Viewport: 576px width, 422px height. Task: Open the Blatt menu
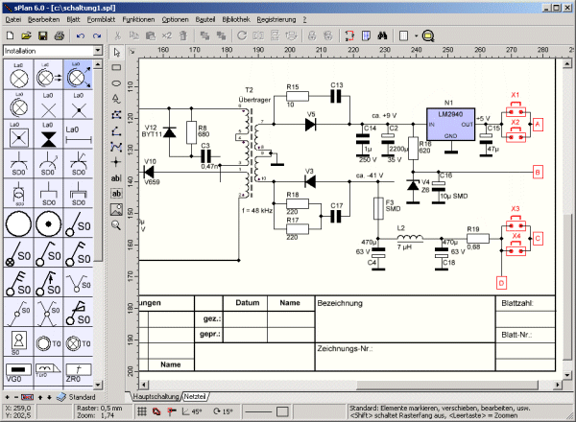click(x=73, y=20)
